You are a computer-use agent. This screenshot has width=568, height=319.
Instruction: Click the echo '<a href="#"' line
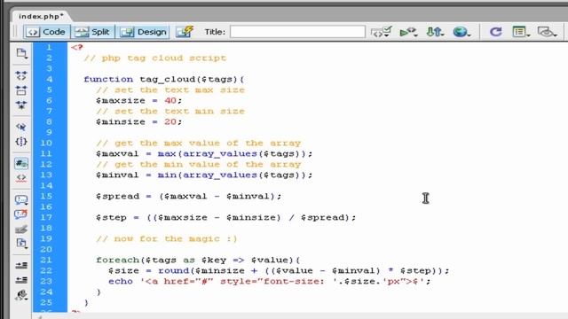(x=270, y=282)
